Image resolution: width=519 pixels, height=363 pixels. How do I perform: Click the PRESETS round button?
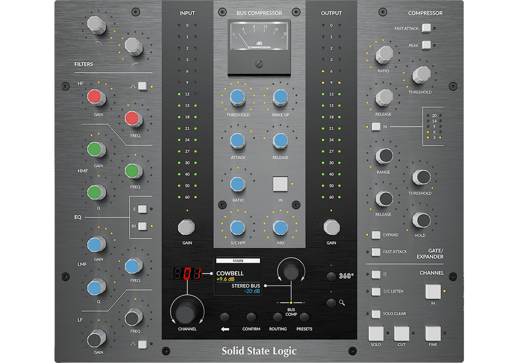(304, 317)
